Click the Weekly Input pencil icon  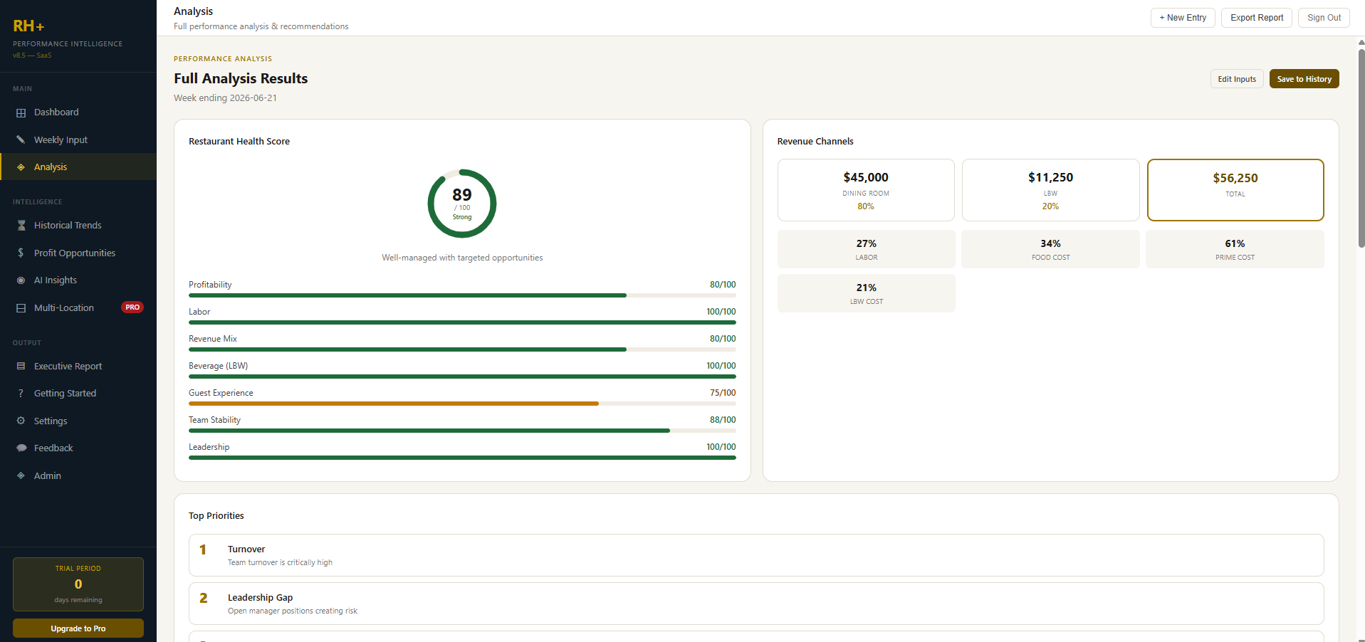[x=21, y=140]
